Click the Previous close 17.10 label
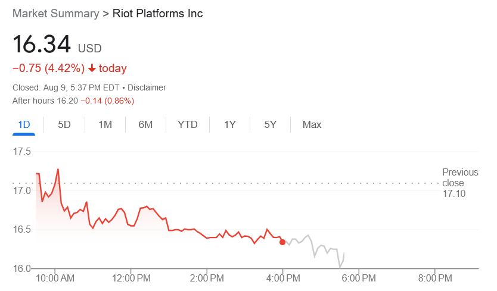Viewport: 497px width, 291px height. 459,183
